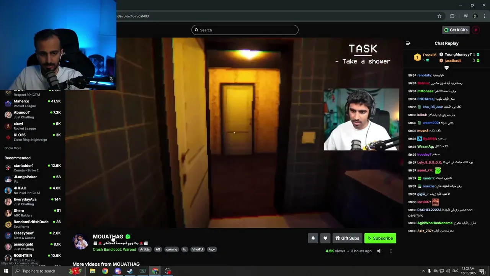Open Abunoo7 channel in sidebar
The height and width of the screenshot is (276, 490).
pyautogui.click(x=33, y=115)
